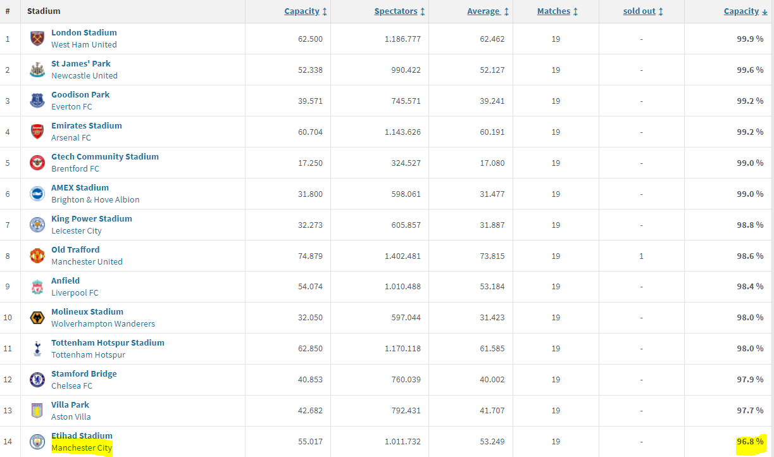Screen dimensions: 774x457
Task: Click the capacity value 74.879
Action: tap(310, 256)
